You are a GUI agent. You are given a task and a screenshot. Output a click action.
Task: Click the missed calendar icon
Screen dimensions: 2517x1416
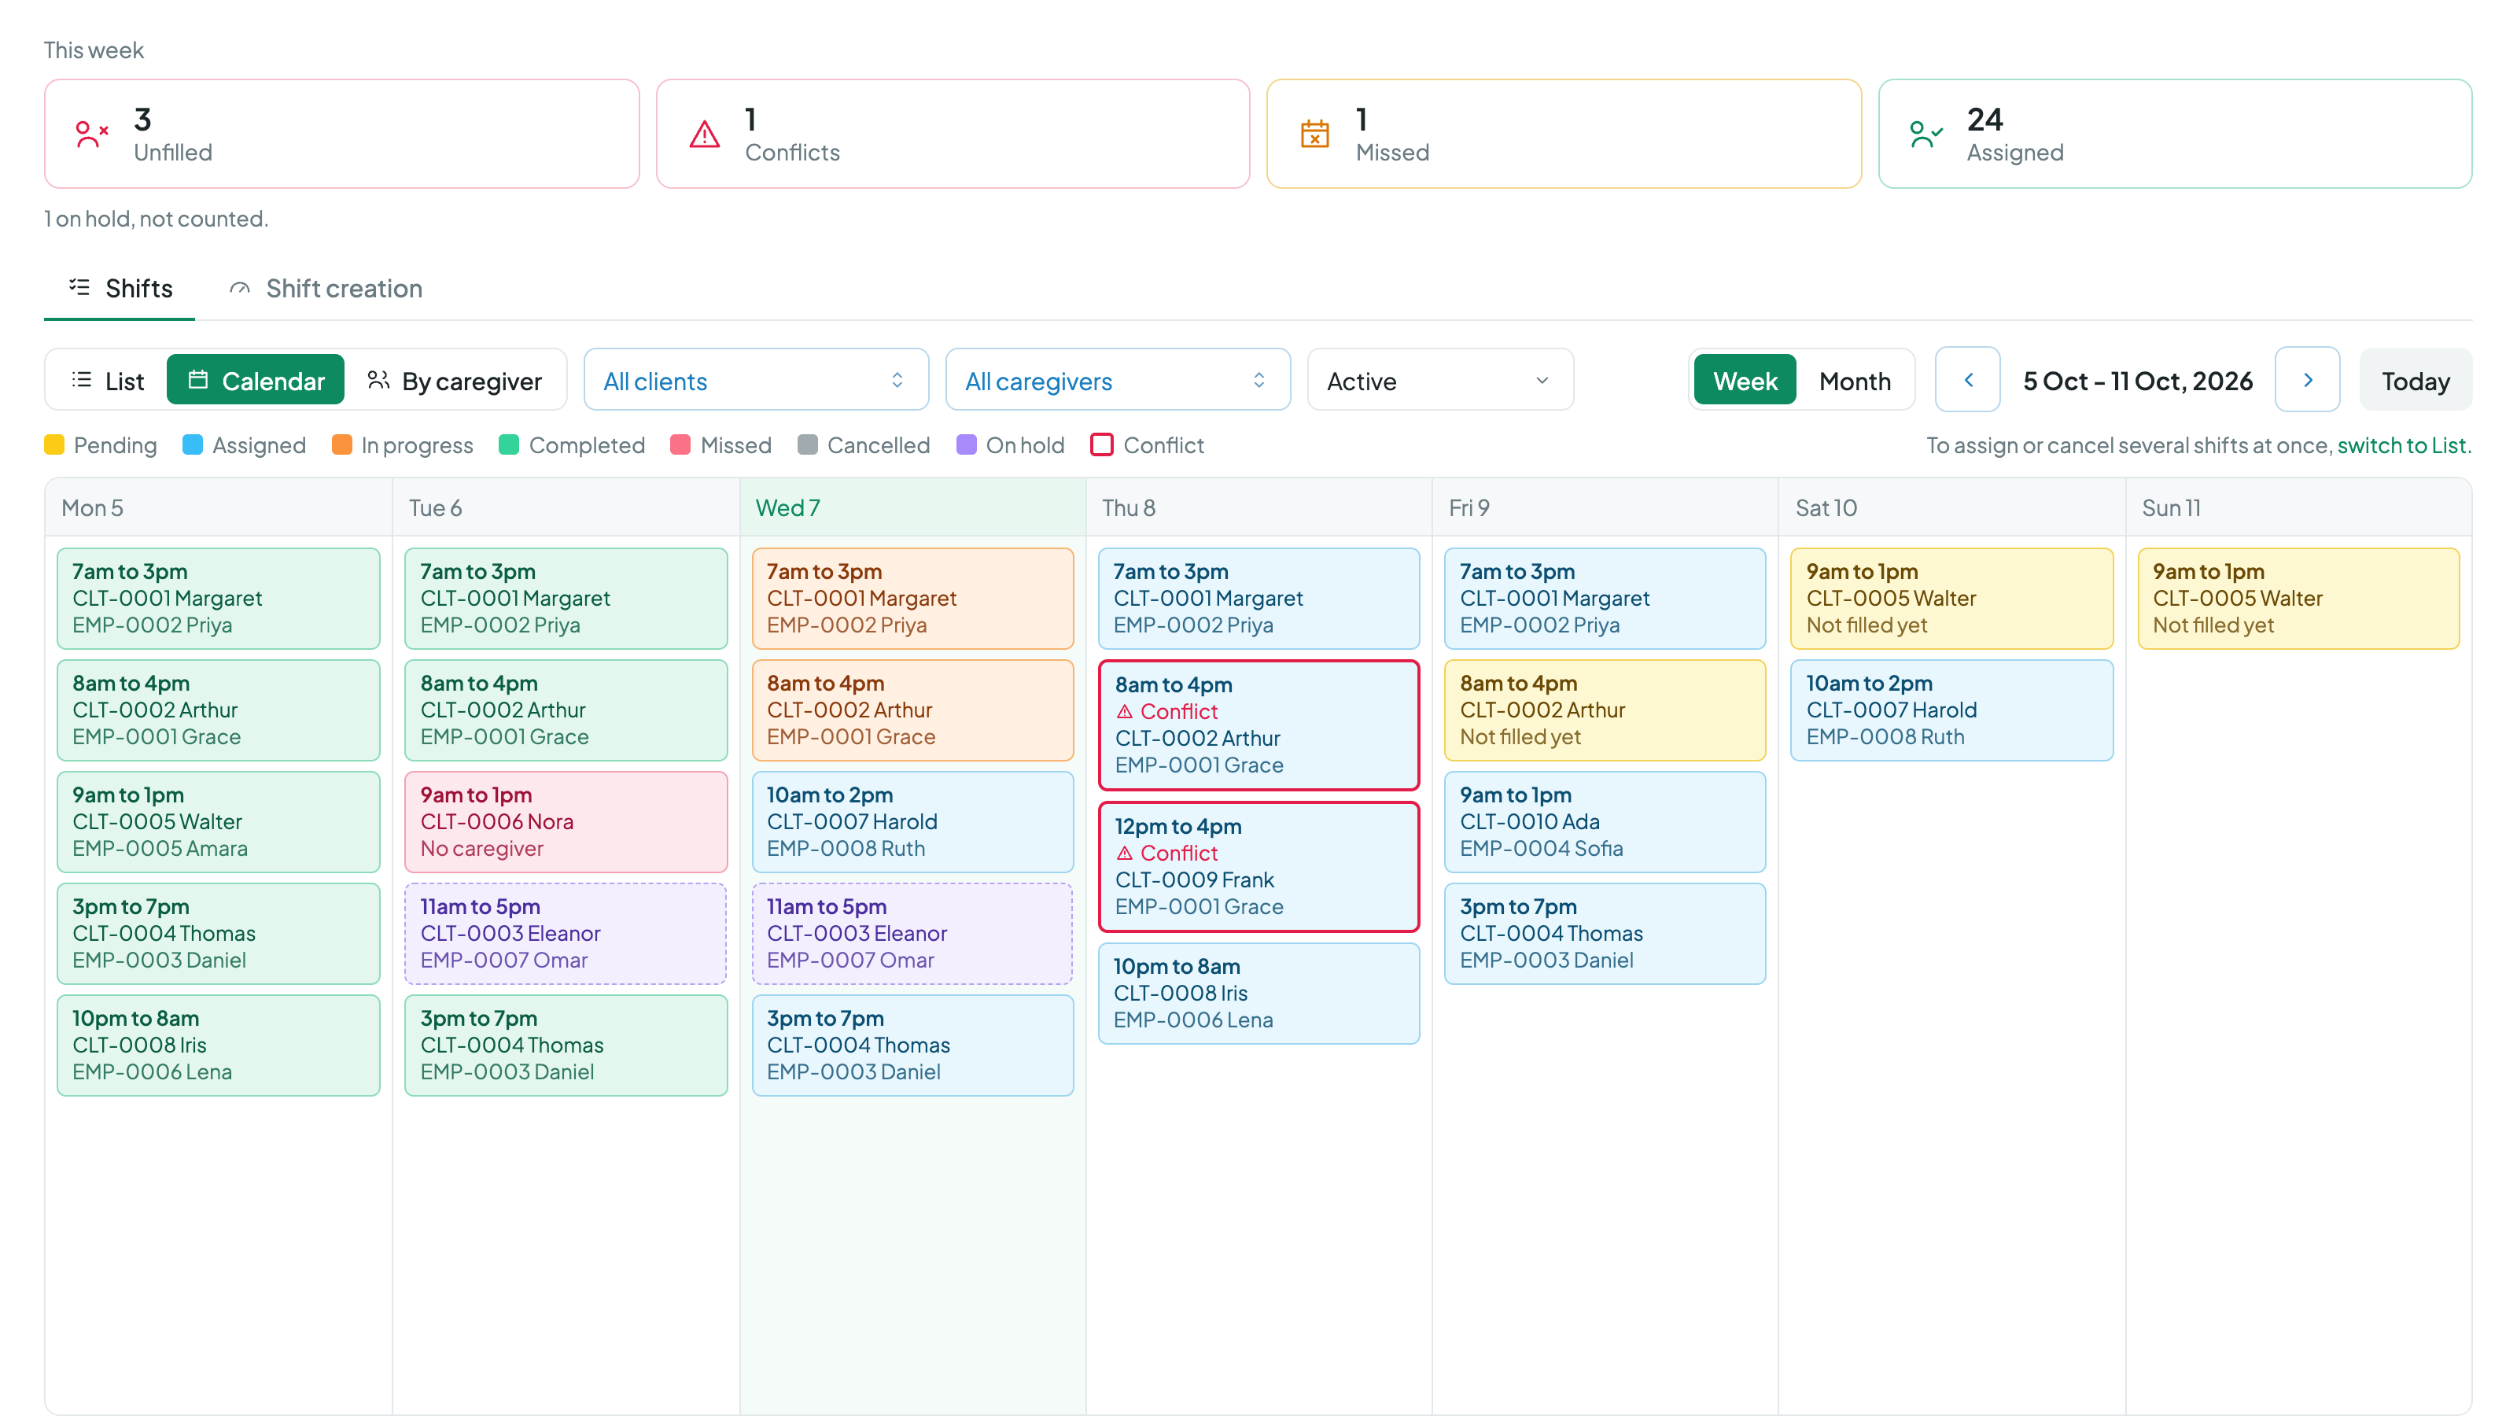(x=1314, y=134)
